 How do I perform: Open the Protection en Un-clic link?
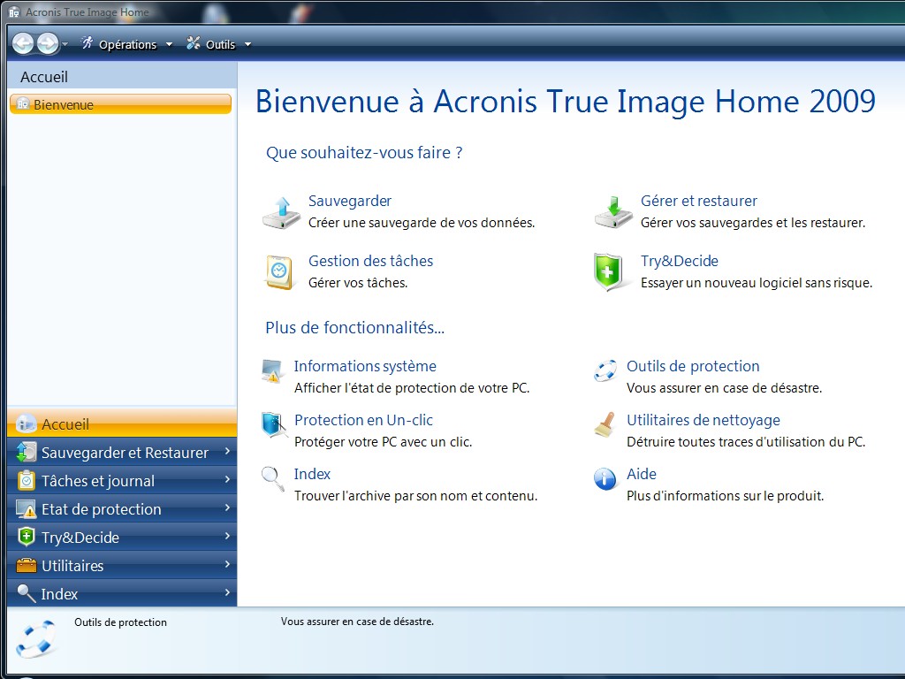click(363, 420)
